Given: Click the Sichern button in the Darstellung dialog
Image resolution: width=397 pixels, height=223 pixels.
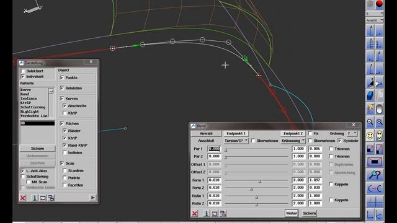Looking at the screenshot, I should click(37, 149).
